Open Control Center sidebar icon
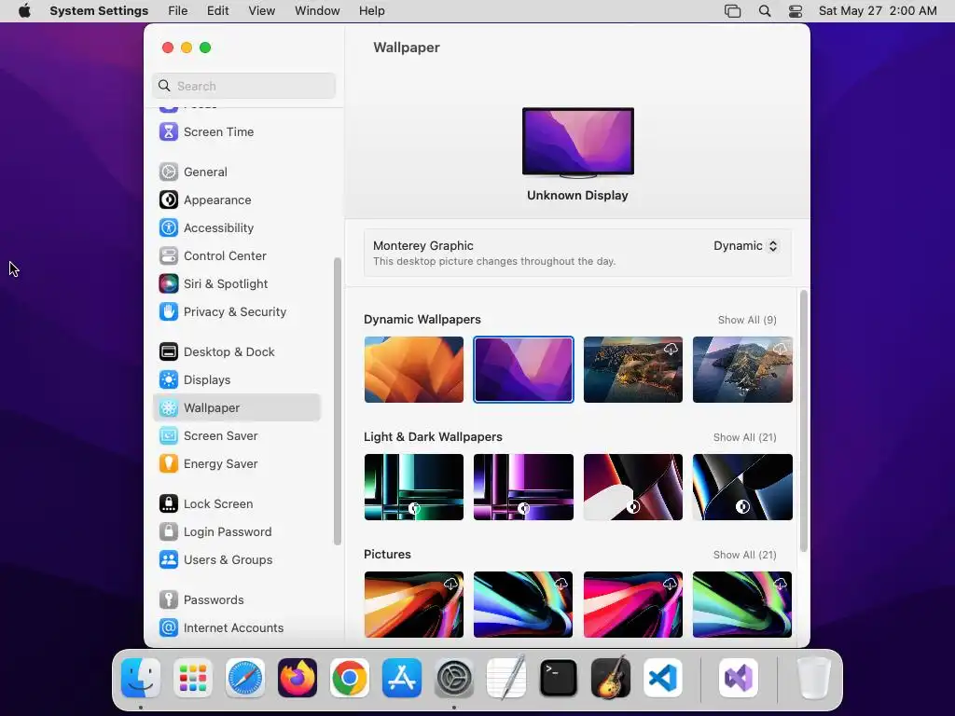The width and height of the screenshot is (955, 716). [x=169, y=255]
